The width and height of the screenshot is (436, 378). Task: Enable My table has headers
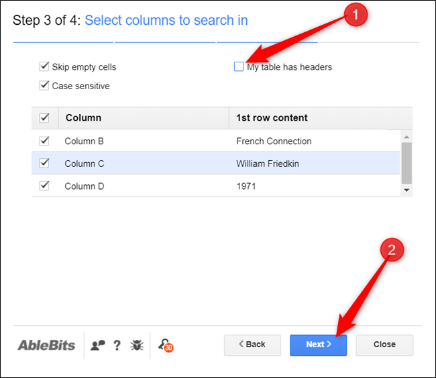click(x=239, y=66)
